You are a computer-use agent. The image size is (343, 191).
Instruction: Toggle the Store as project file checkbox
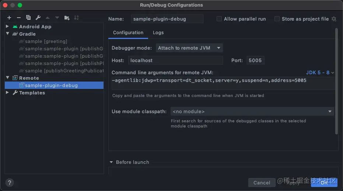[x=277, y=19]
